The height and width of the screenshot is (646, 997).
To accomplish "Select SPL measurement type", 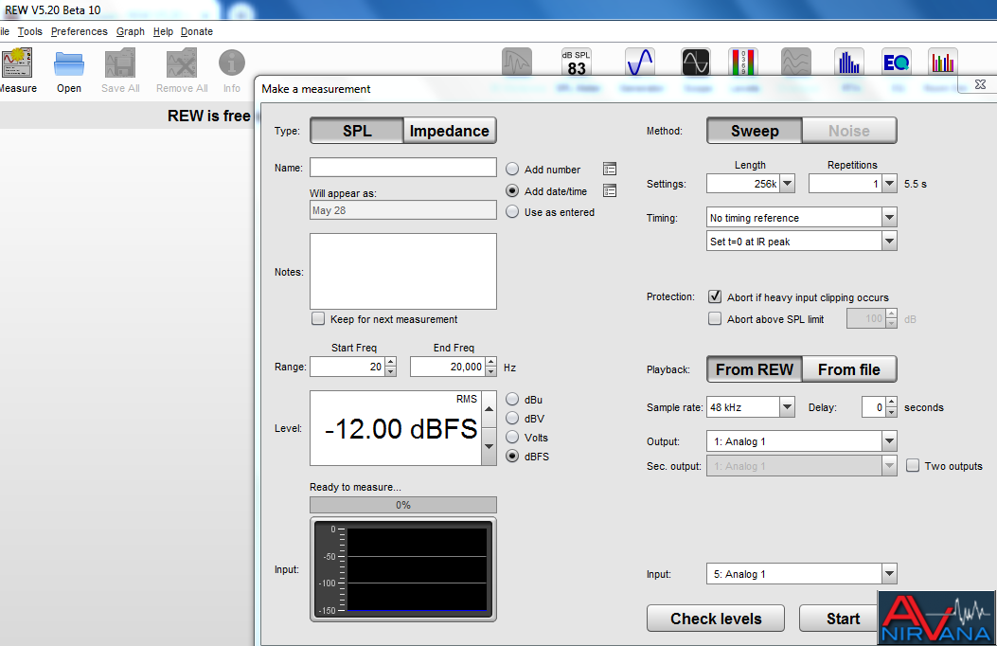I will coord(357,131).
